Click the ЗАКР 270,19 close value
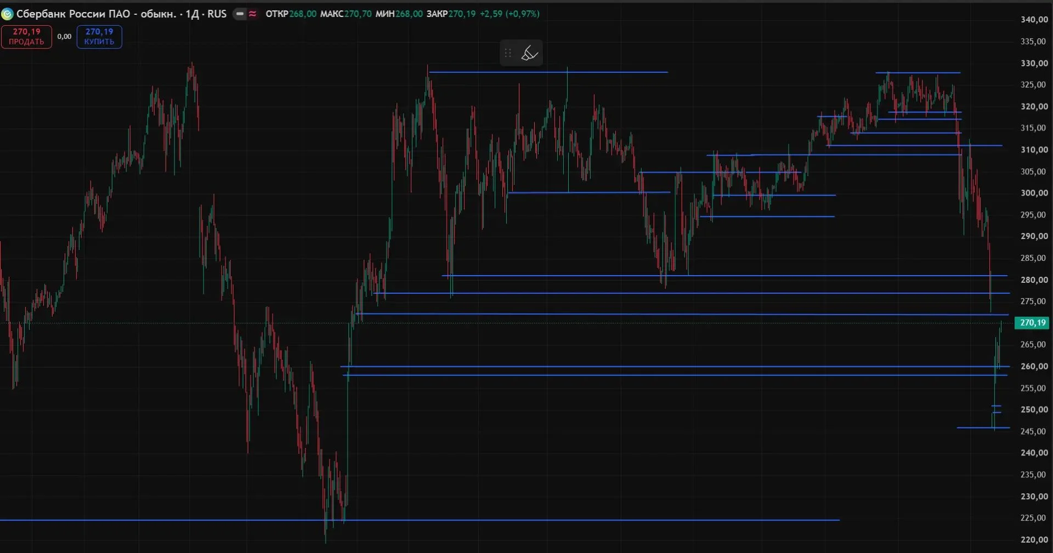 (451, 14)
